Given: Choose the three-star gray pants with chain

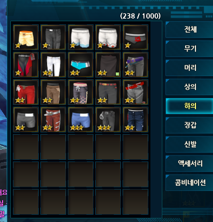Looking at the screenshot, I should click(x=108, y=120).
